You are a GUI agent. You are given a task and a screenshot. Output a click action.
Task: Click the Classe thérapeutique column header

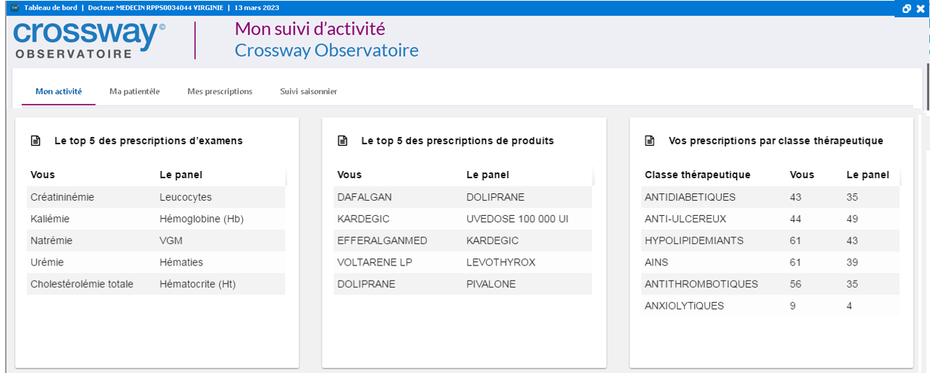click(x=697, y=175)
